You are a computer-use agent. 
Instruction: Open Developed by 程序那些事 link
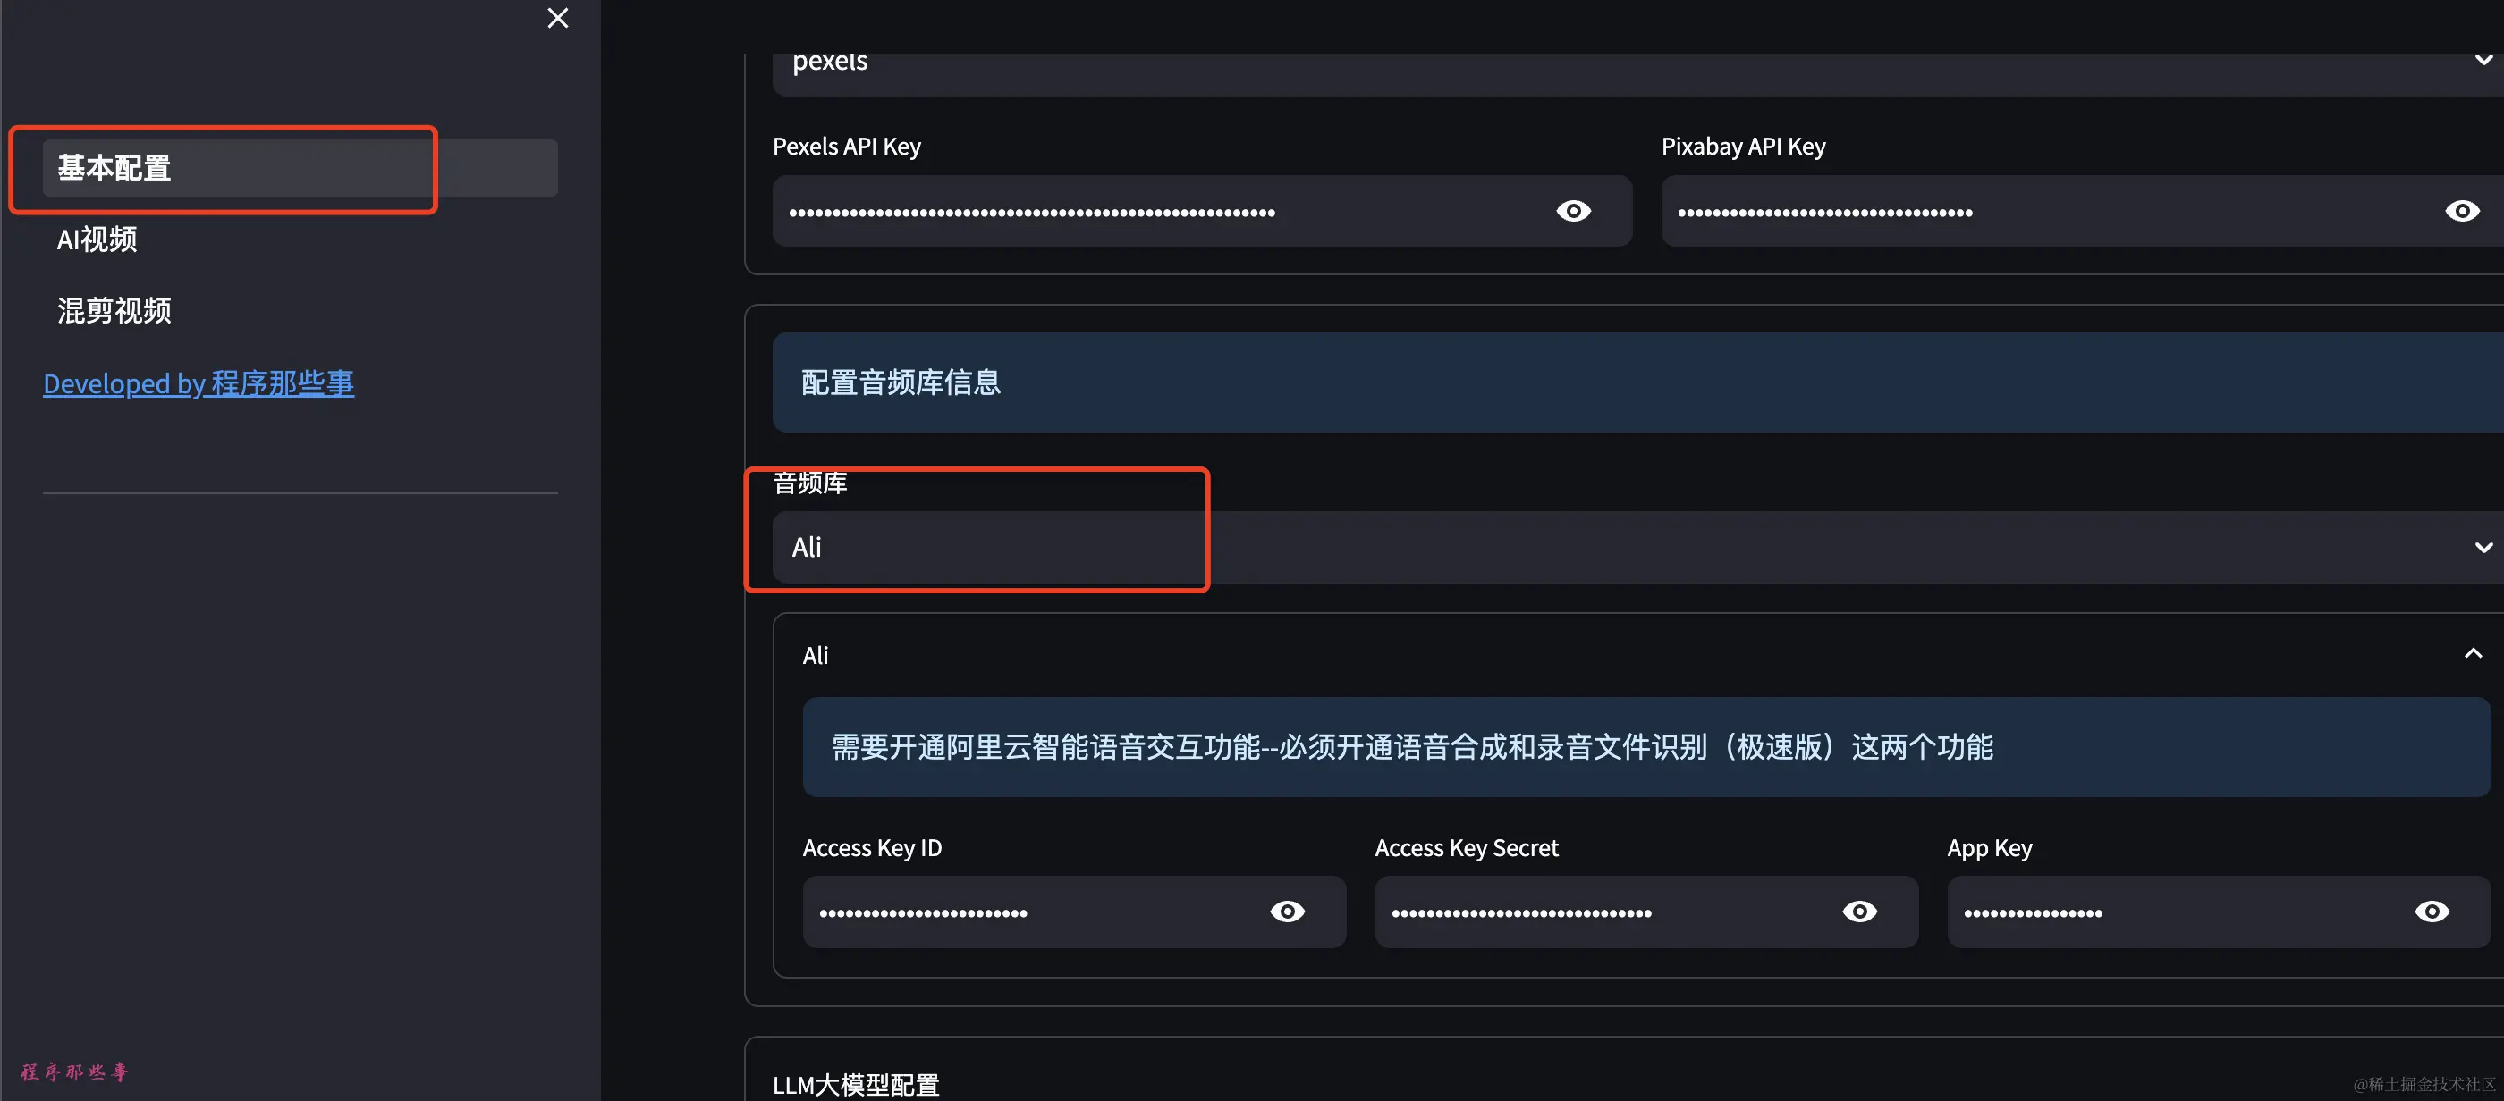[199, 382]
